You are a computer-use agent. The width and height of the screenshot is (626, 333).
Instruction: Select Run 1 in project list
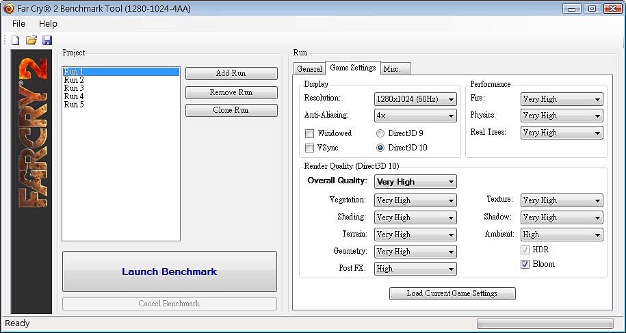click(x=121, y=72)
